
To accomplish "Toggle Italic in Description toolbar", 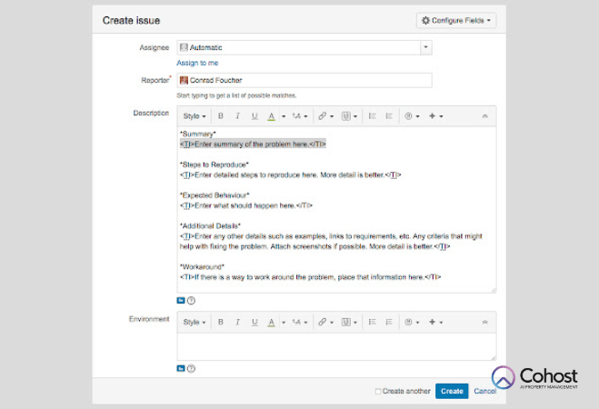I will [237, 116].
